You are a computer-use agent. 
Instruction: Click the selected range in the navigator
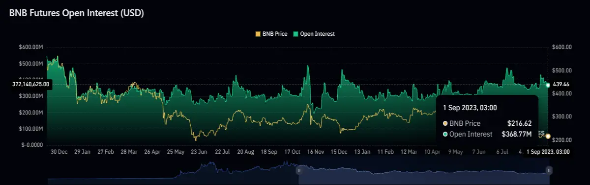click(423, 170)
